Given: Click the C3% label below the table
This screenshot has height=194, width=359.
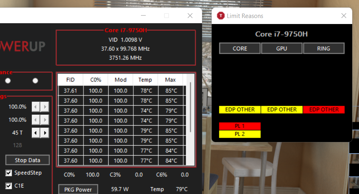Looking at the screenshot, I should click(x=115, y=175).
